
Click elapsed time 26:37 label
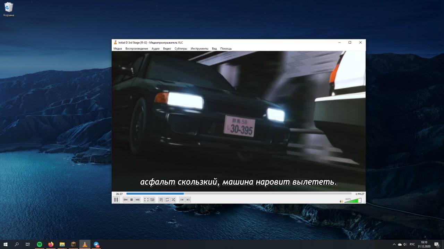(119, 194)
